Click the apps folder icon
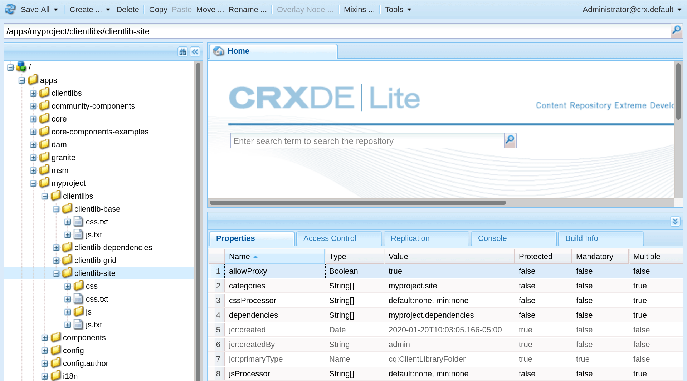Screen dimensions: 687x381 (33, 80)
